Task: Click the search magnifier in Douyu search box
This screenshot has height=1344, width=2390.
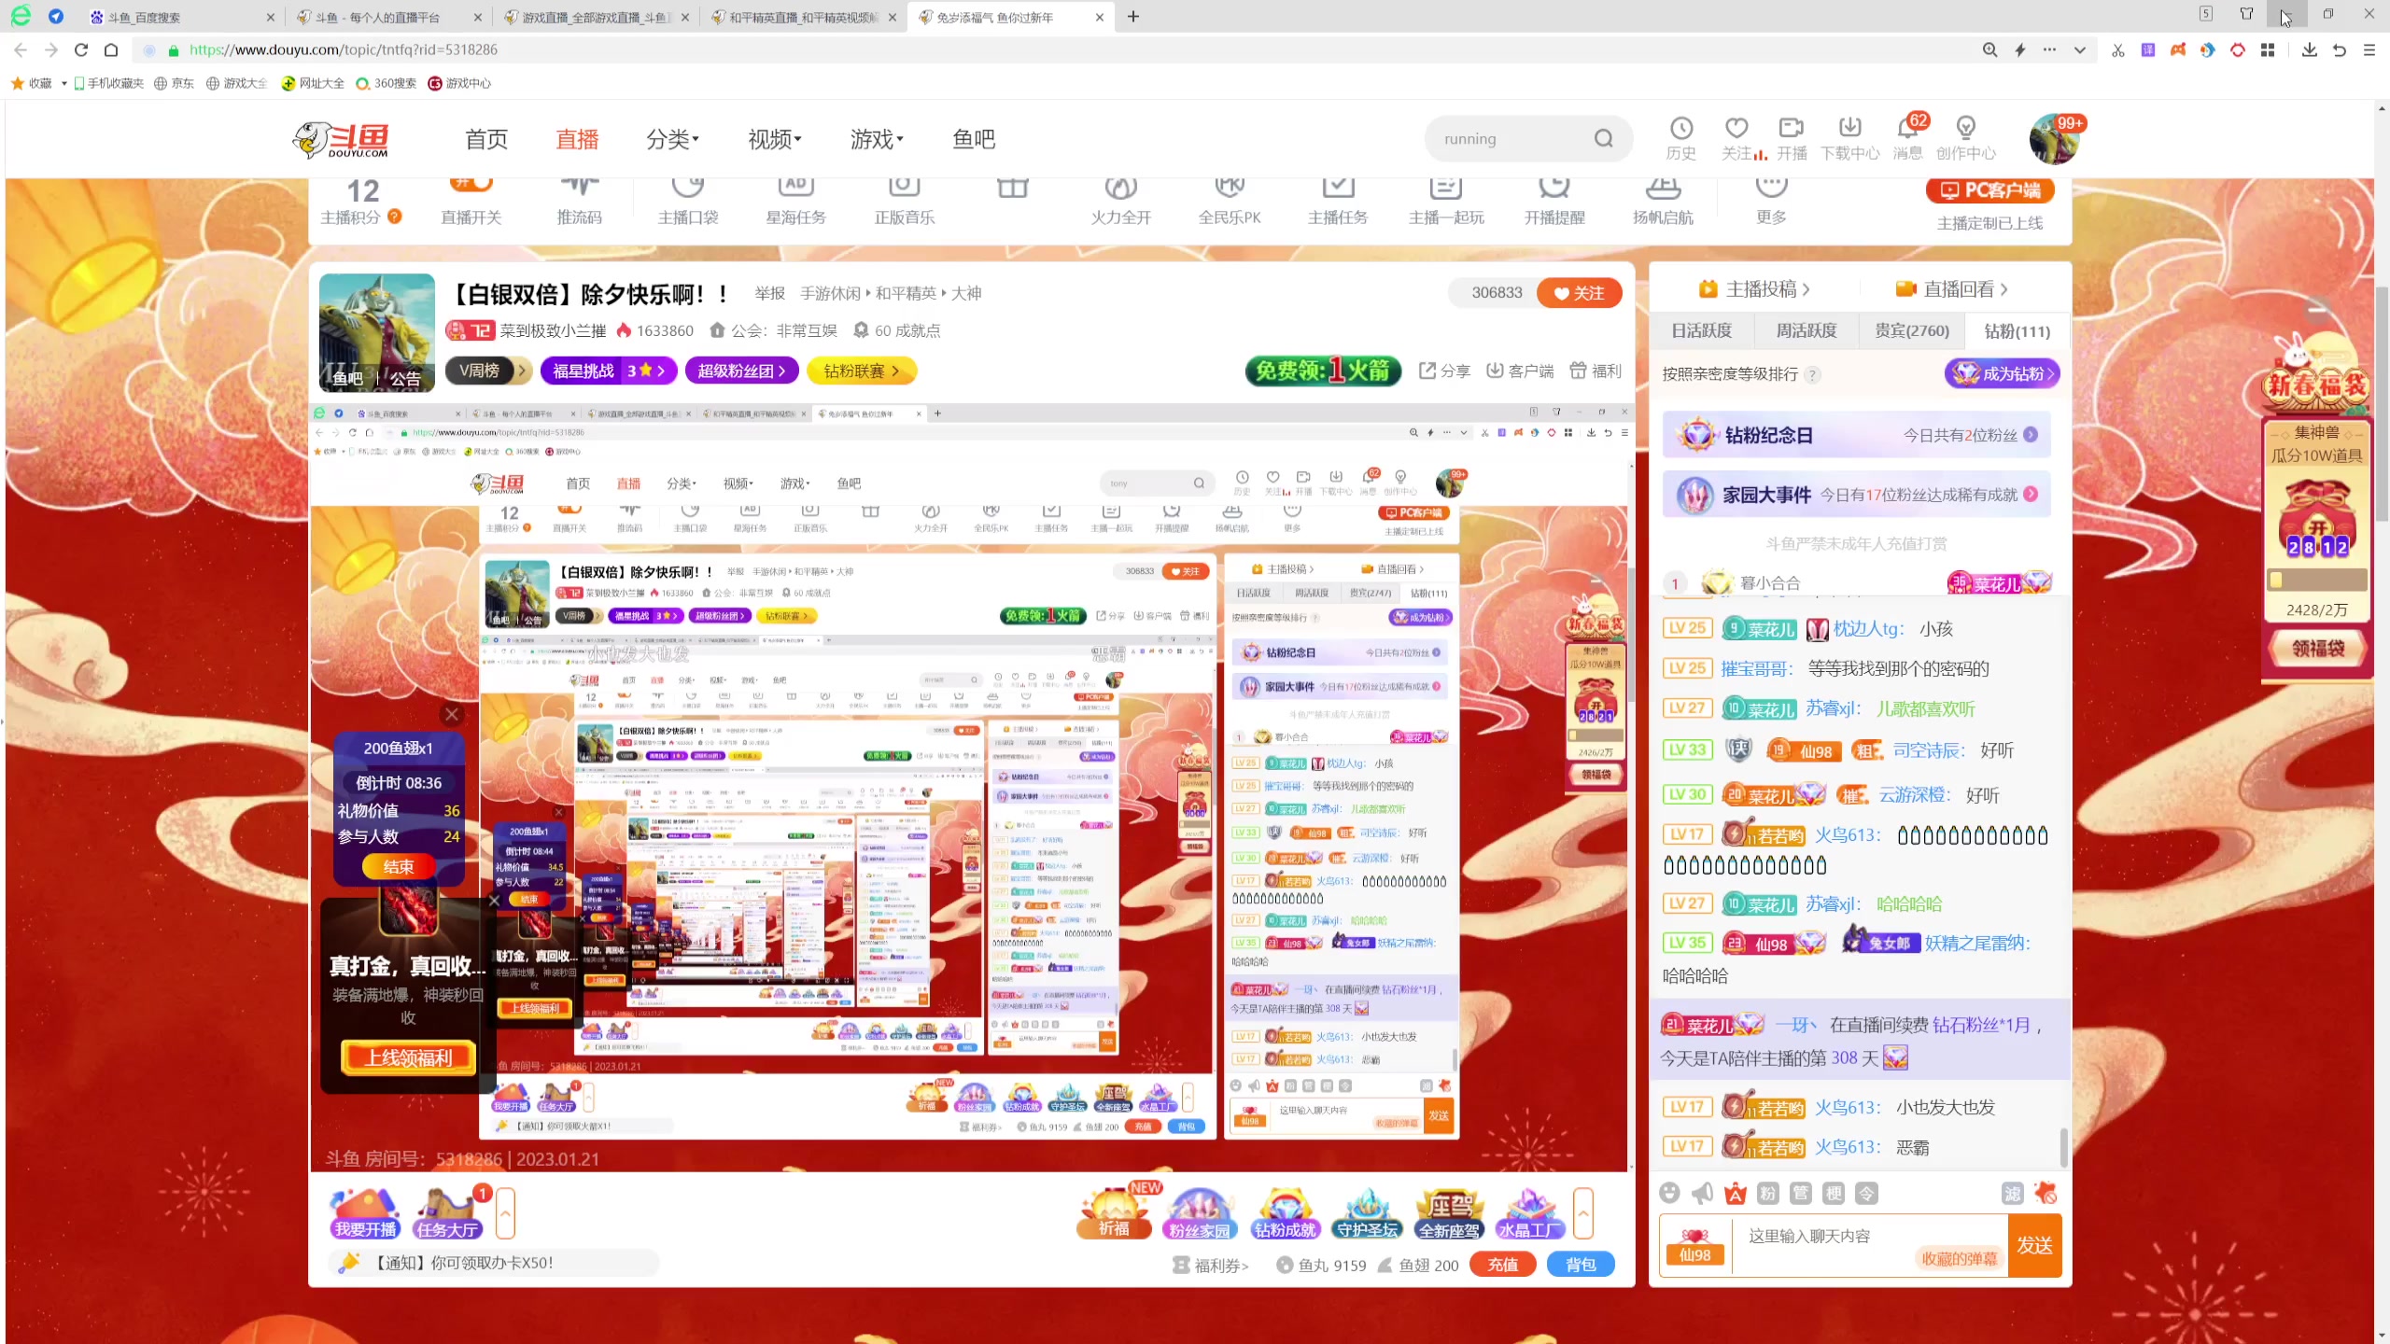Action: 1603,139
